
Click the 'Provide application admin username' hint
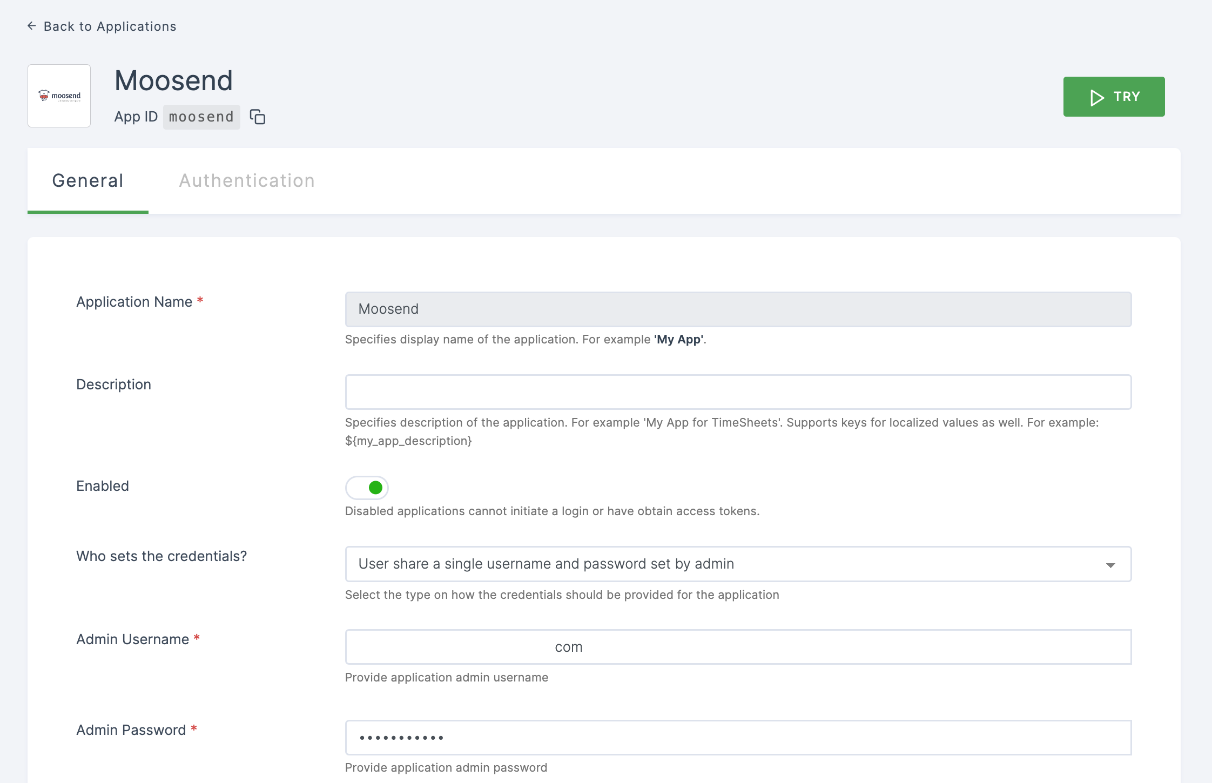[447, 678]
